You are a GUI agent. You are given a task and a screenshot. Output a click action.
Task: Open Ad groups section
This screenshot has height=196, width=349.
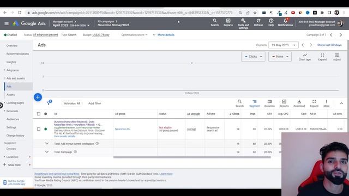pyautogui.click(x=13, y=70)
